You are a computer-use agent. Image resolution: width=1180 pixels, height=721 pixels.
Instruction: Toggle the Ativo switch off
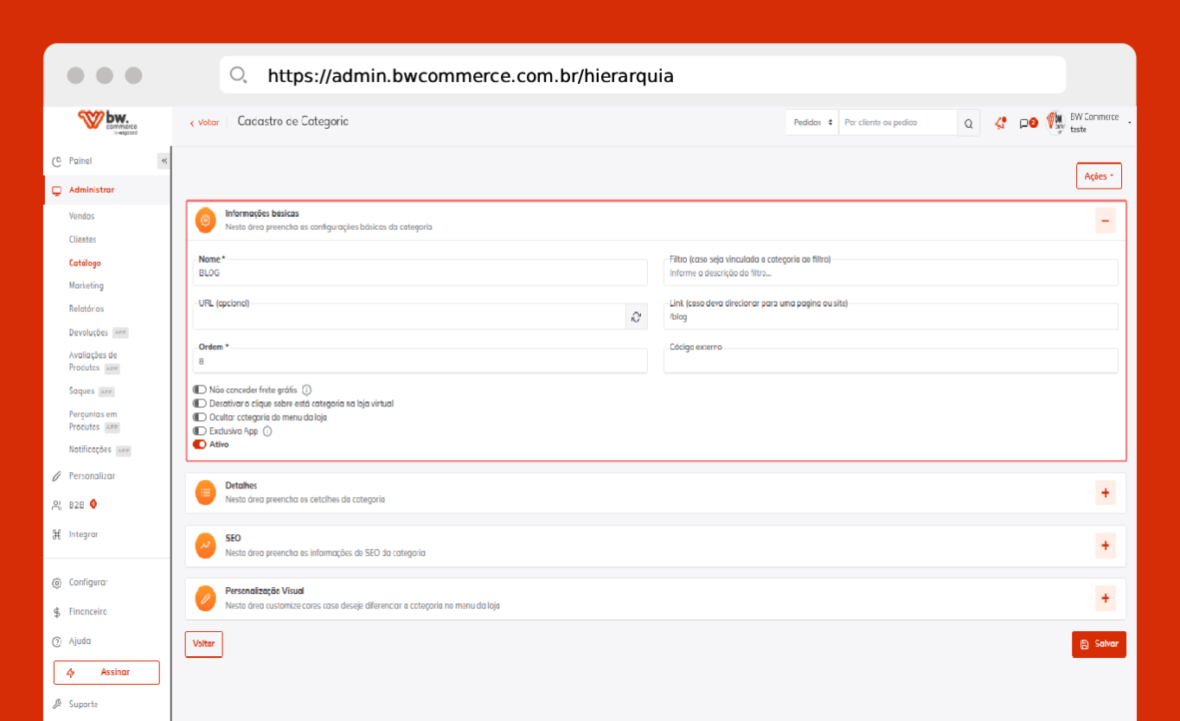click(200, 444)
